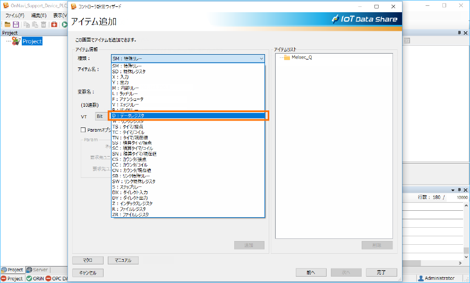This screenshot has height=283, width=470.
Task: Click the green run toolbar icon
Action: 65,24
